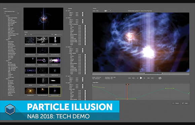Click the Folders panel tab
Viewport: 195px width, 125px height.
coord(5,9)
